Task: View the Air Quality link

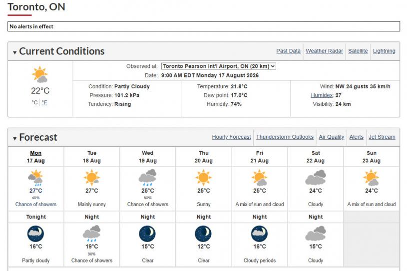Action: pos(332,137)
